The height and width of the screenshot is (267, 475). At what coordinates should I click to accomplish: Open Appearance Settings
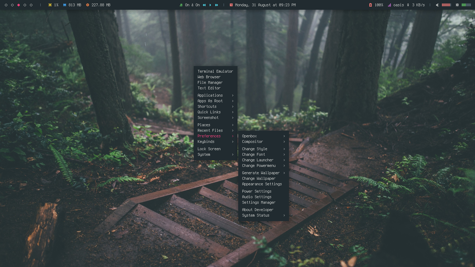coord(264,184)
